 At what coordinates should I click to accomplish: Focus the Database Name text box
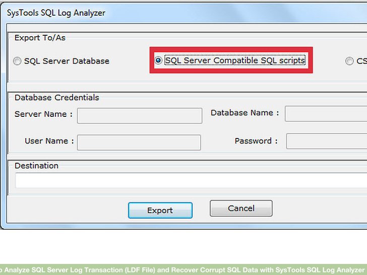pyautogui.click(x=326, y=114)
